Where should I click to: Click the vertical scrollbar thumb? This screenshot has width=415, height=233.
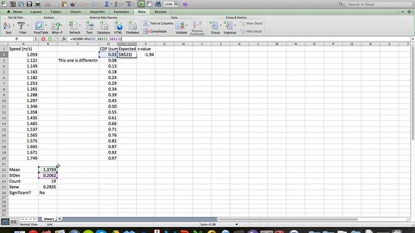pos(412,93)
